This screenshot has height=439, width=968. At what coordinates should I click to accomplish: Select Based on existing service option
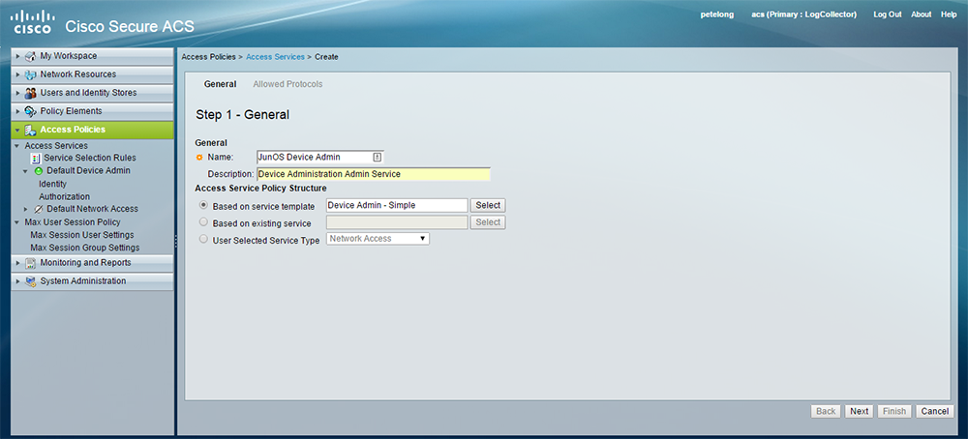pyautogui.click(x=203, y=221)
